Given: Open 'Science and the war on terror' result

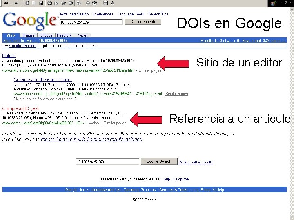Looking at the screenshot, I should [x=43, y=80].
